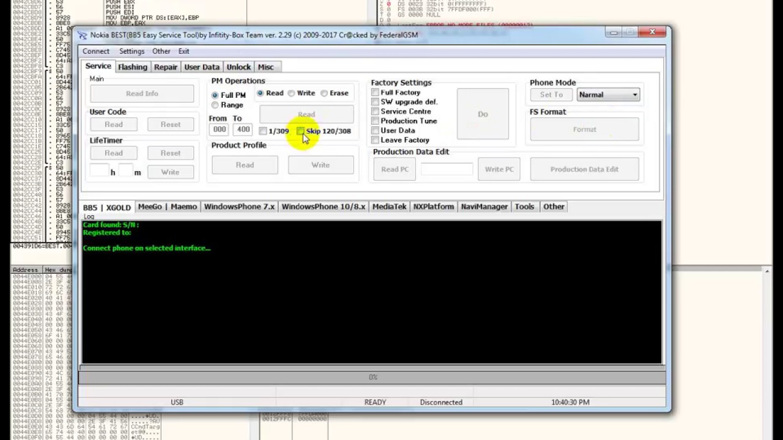Select the MediaTek platform tab
Image resolution: width=783 pixels, height=440 pixels.
pyautogui.click(x=389, y=207)
